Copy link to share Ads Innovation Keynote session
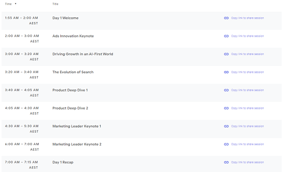The width and height of the screenshot is (282, 172). click(247, 36)
